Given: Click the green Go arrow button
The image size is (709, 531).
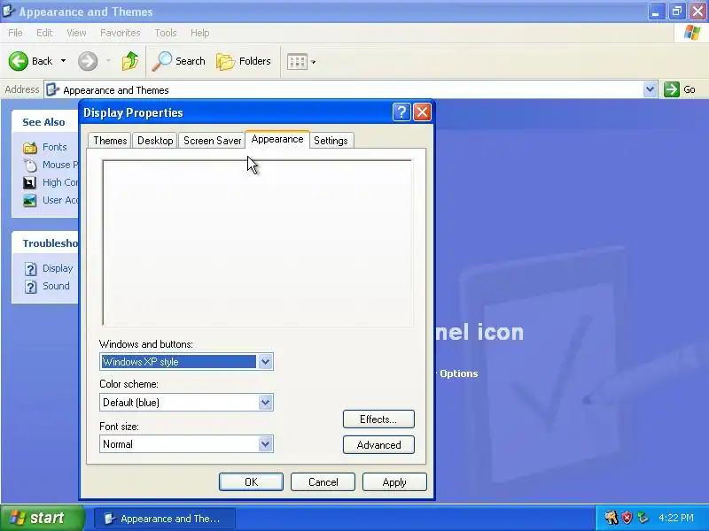Looking at the screenshot, I should [x=672, y=89].
